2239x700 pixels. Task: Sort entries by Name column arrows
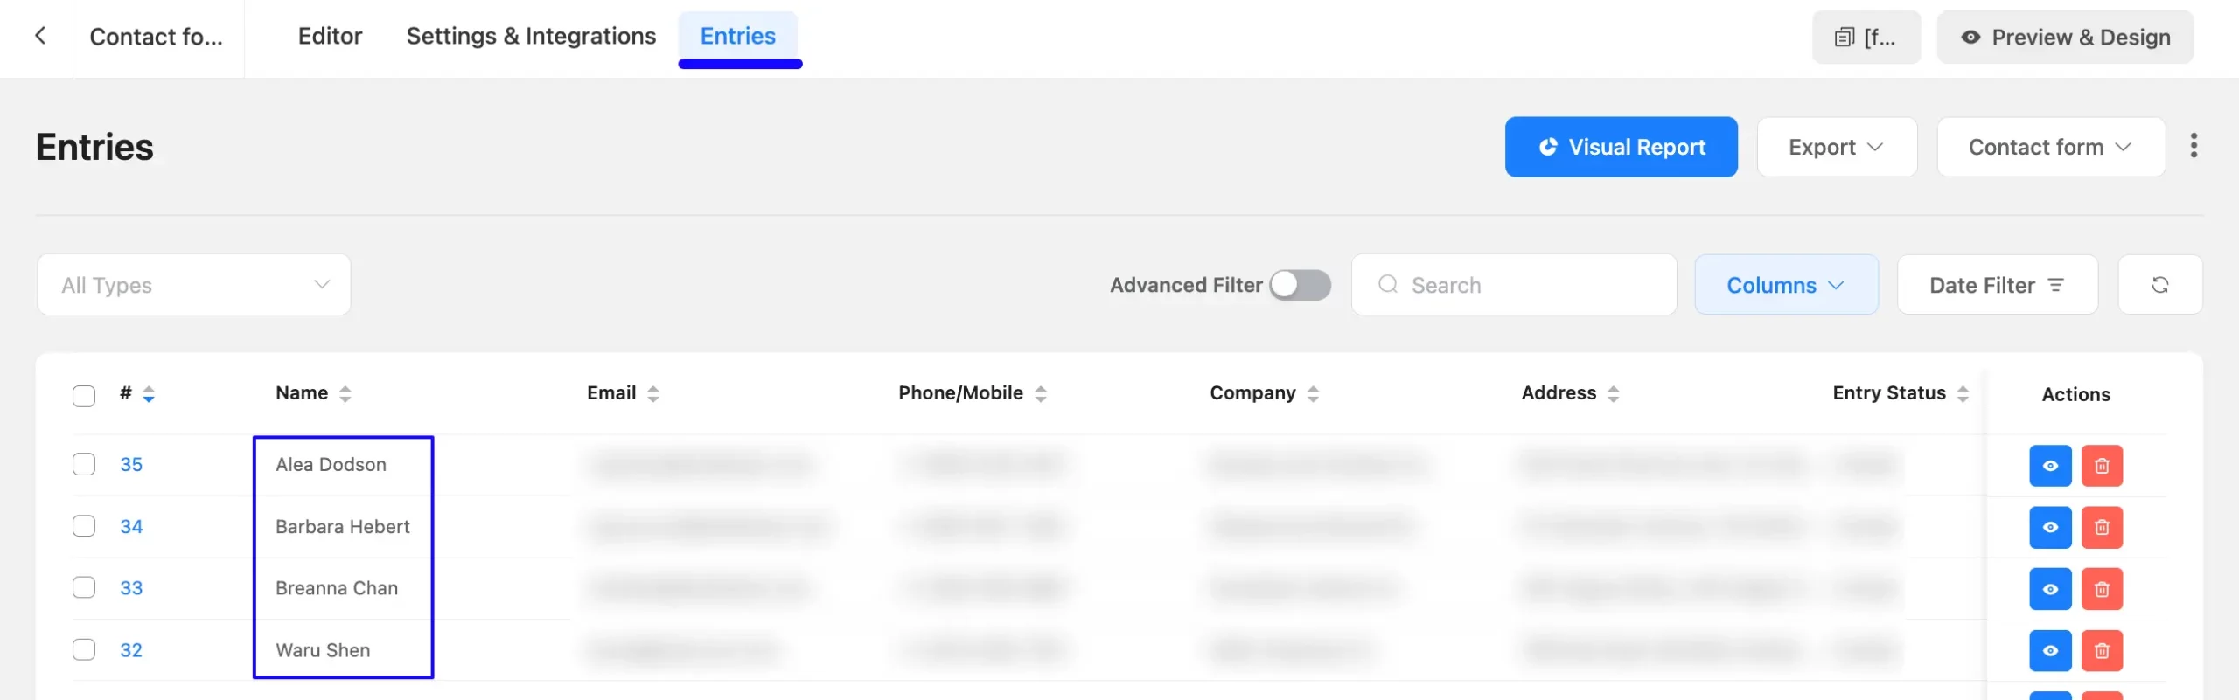click(345, 394)
